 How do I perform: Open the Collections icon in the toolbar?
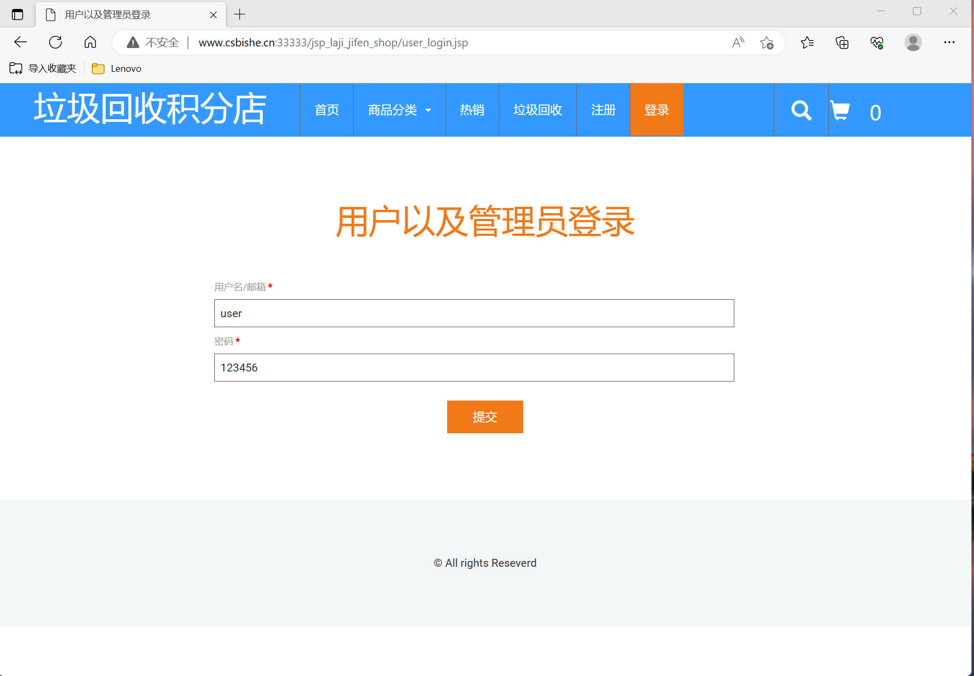coord(841,43)
